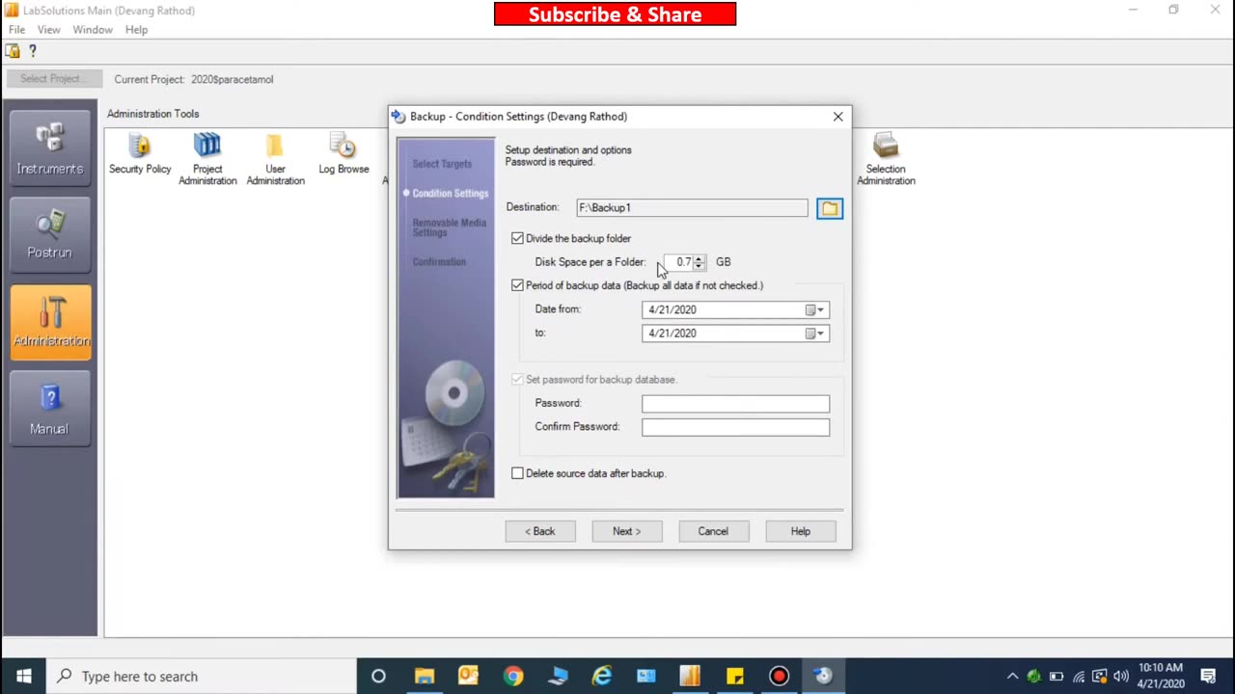This screenshot has width=1235, height=694.
Task: Click the Confirm Password field
Action: tap(735, 427)
